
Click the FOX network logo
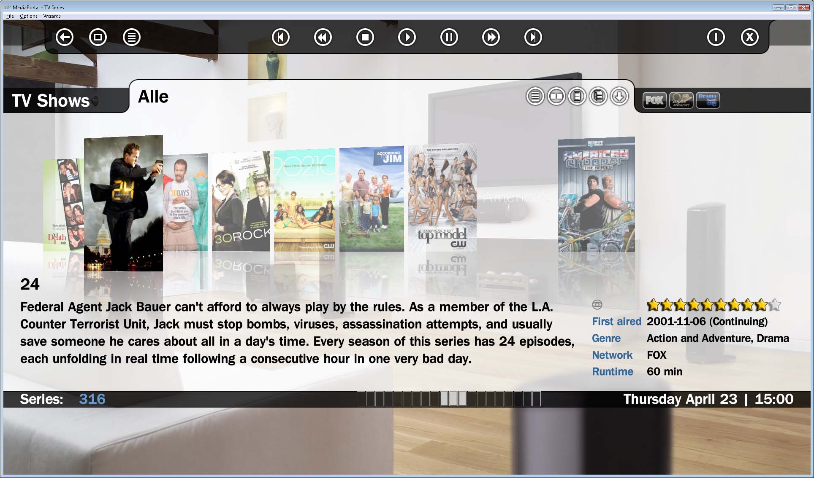click(x=654, y=100)
